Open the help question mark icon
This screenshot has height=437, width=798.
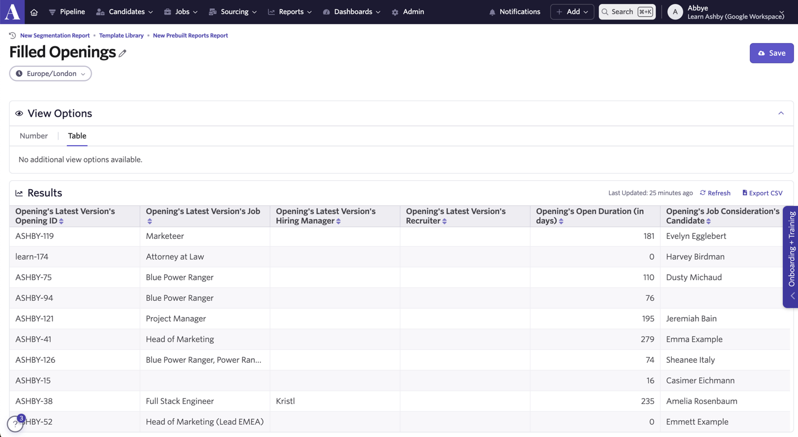click(x=15, y=424)
